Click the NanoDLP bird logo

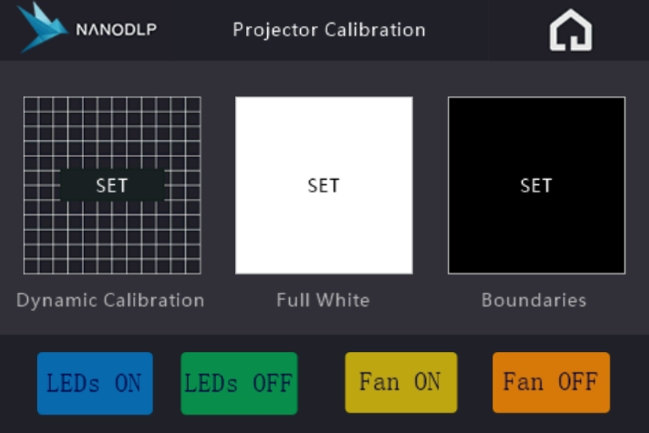pos(42,28)
